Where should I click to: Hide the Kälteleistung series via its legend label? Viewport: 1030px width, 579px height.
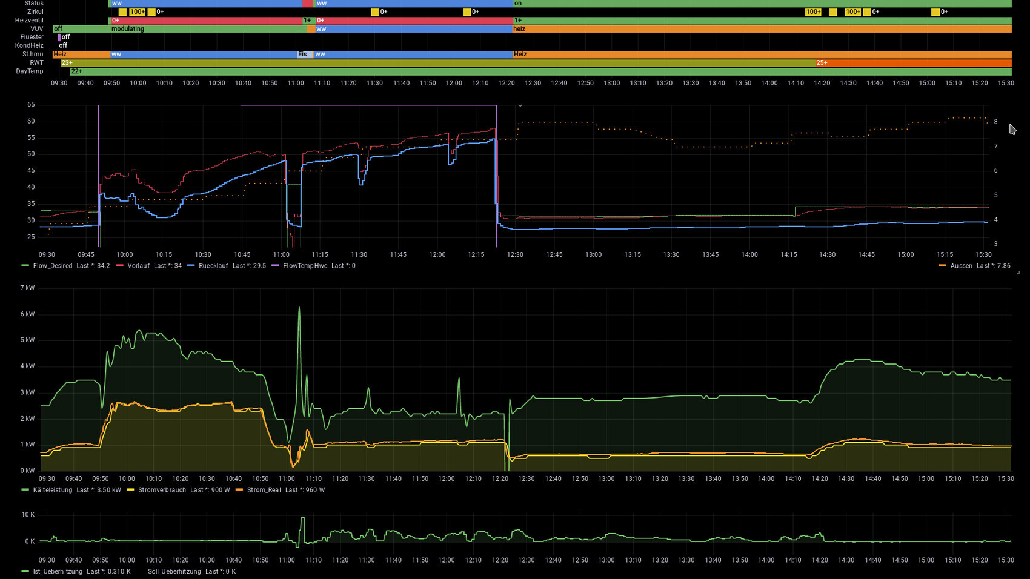coord(52,490)
